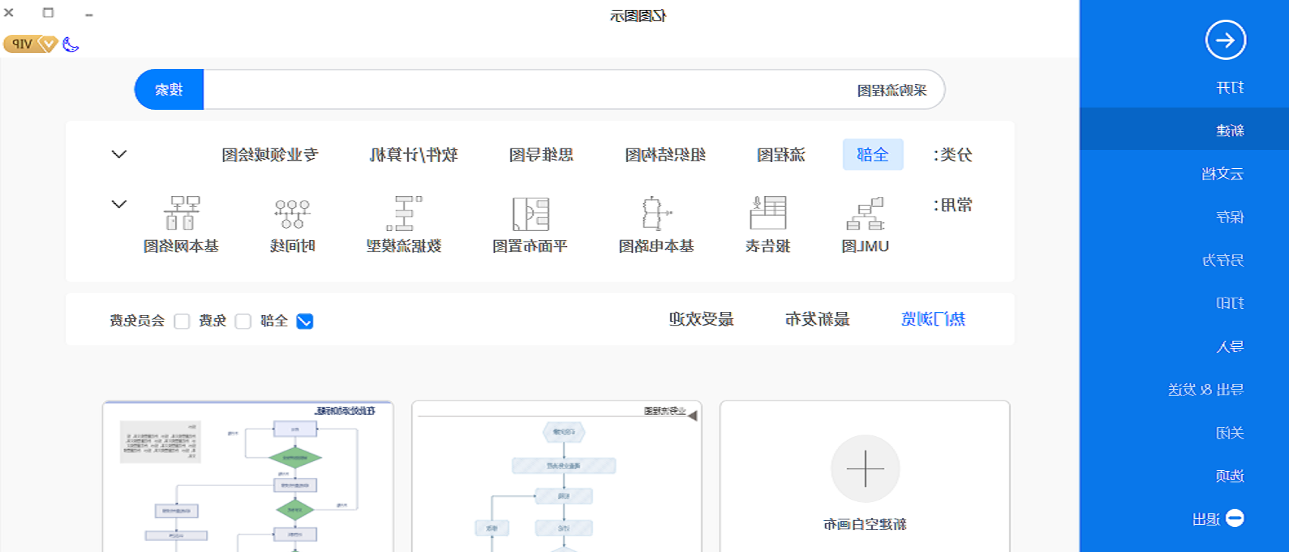Click the back arrow circle icon
This screenshot has height=552, width=1289.
point(1225,40)
